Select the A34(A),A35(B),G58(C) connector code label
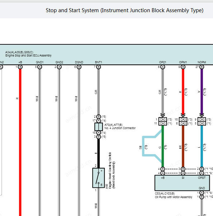 pos(19,52)
